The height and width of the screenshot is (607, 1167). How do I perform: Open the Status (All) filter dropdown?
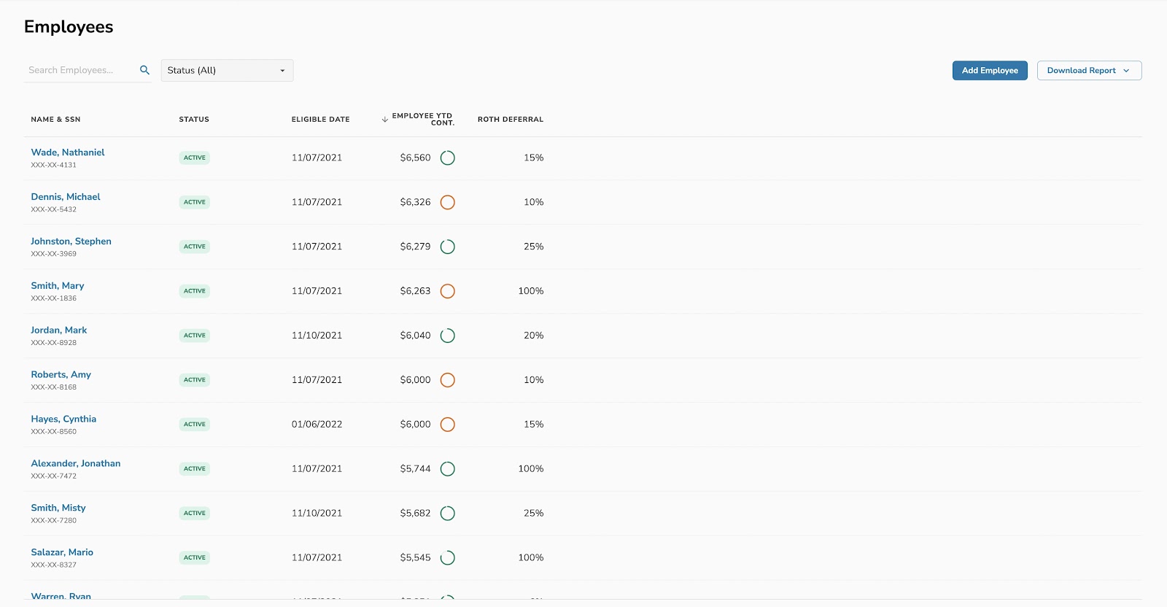point(227,71)
